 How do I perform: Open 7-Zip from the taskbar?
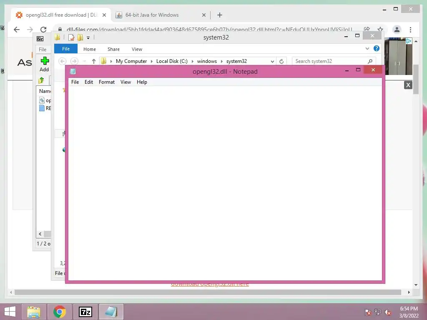click(x=85, y=312)
